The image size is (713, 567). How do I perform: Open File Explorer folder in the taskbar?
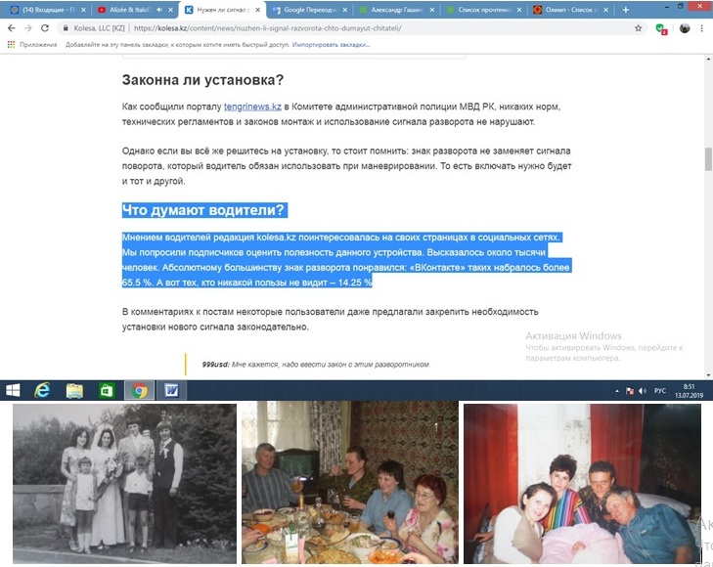(x=74, y=390)
